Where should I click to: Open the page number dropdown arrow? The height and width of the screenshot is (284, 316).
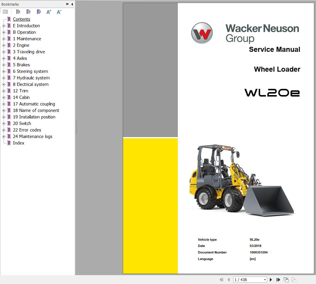(x=265, y=280)
